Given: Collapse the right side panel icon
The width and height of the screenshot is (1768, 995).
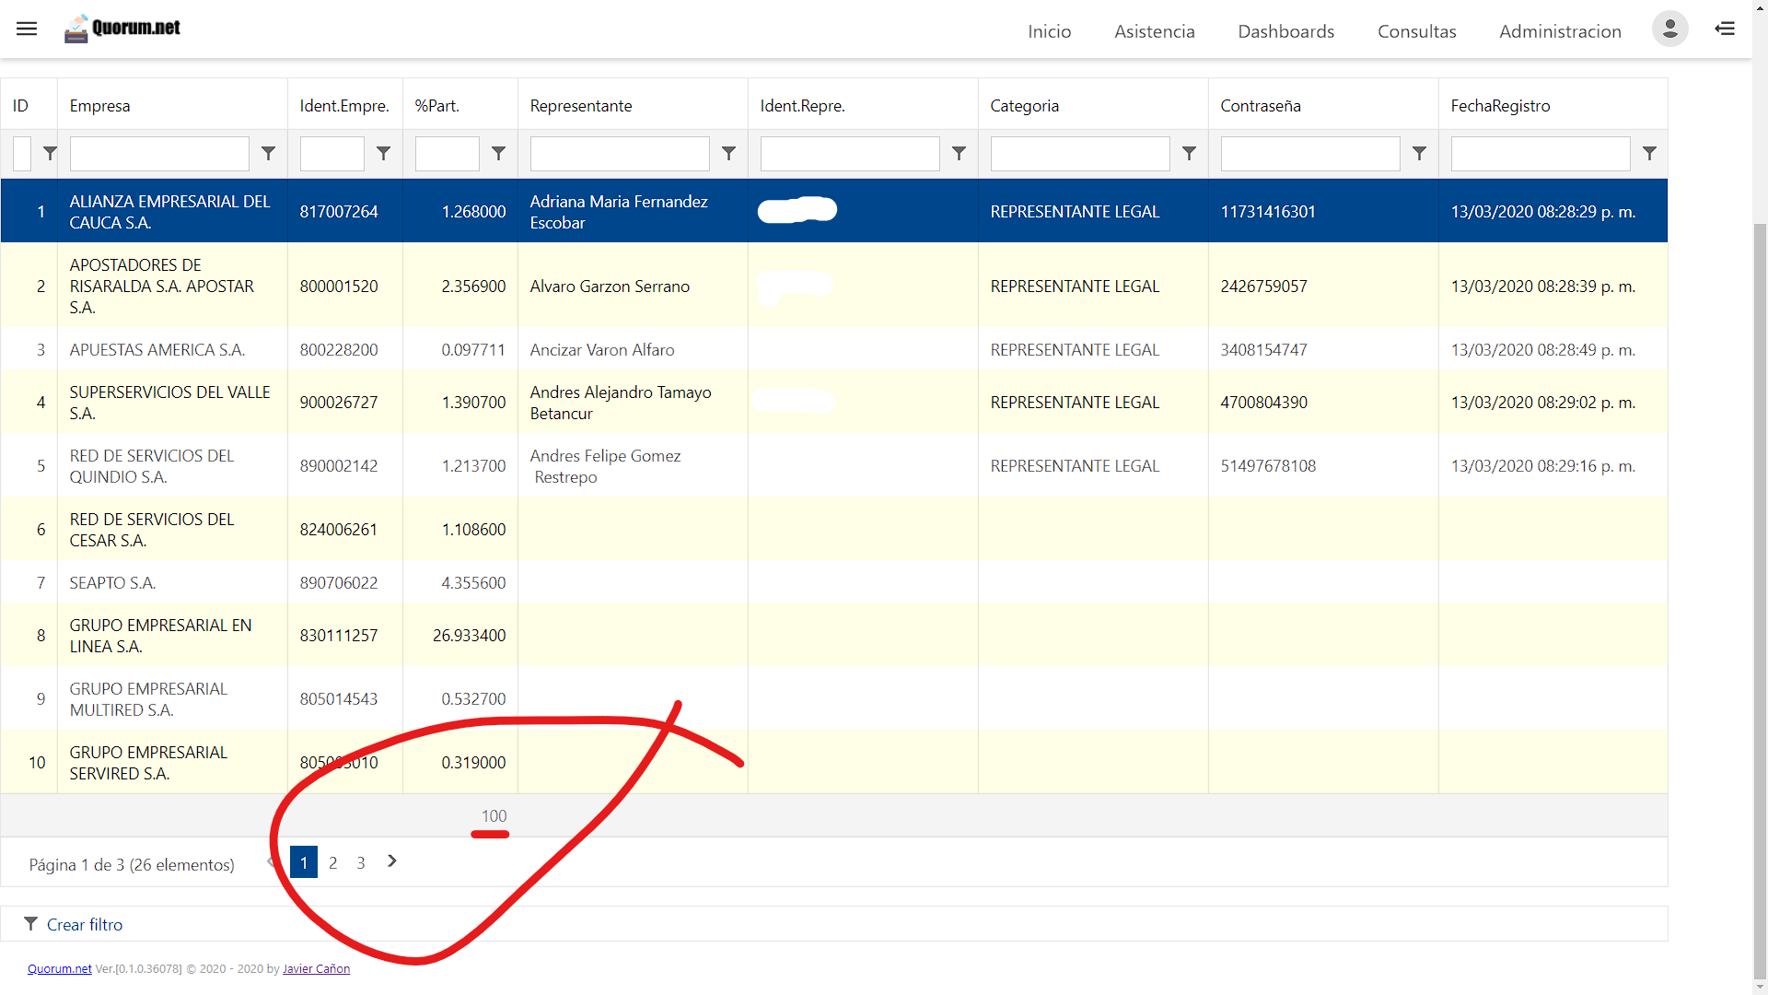Looking at the screenshot, I should (1725, 29).
